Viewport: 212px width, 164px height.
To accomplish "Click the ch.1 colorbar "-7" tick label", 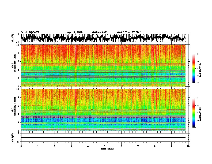I will tap(198, 83).
